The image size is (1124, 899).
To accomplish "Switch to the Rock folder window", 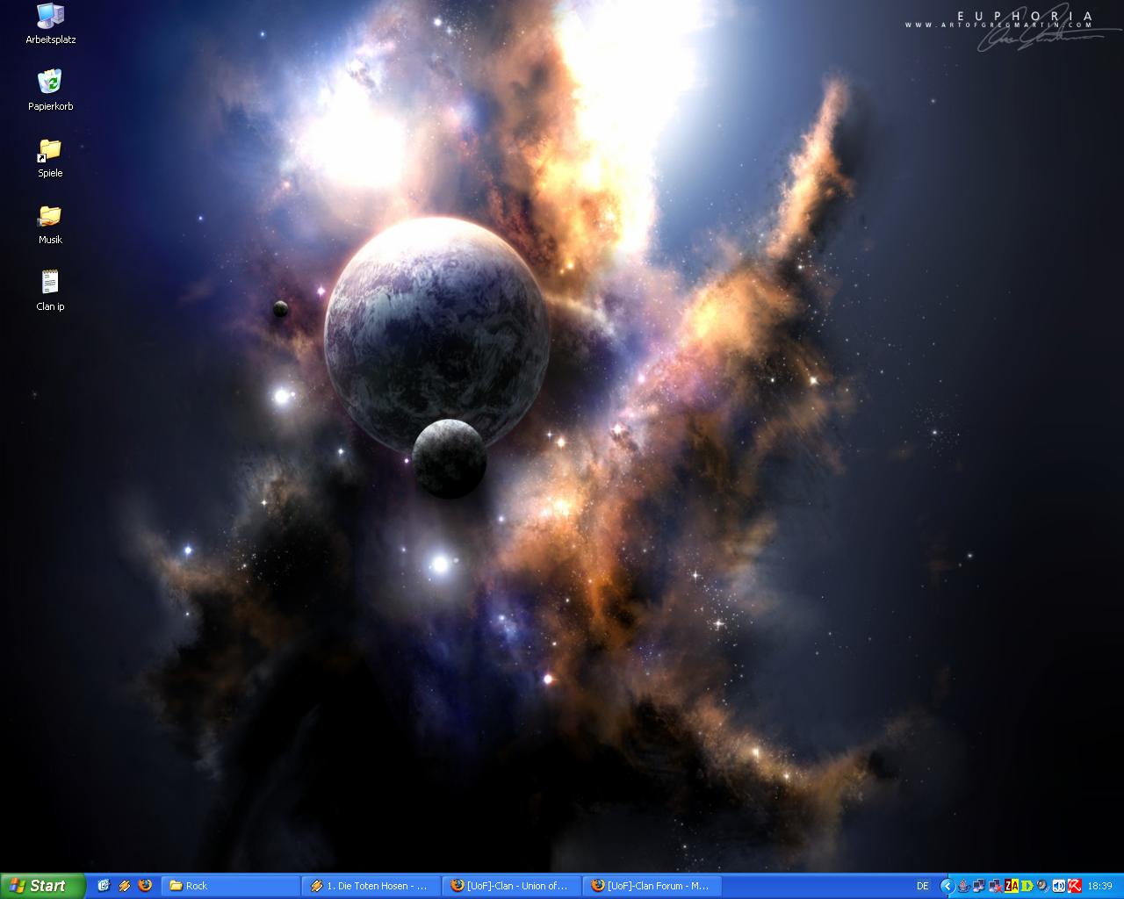I will [230, 886].
